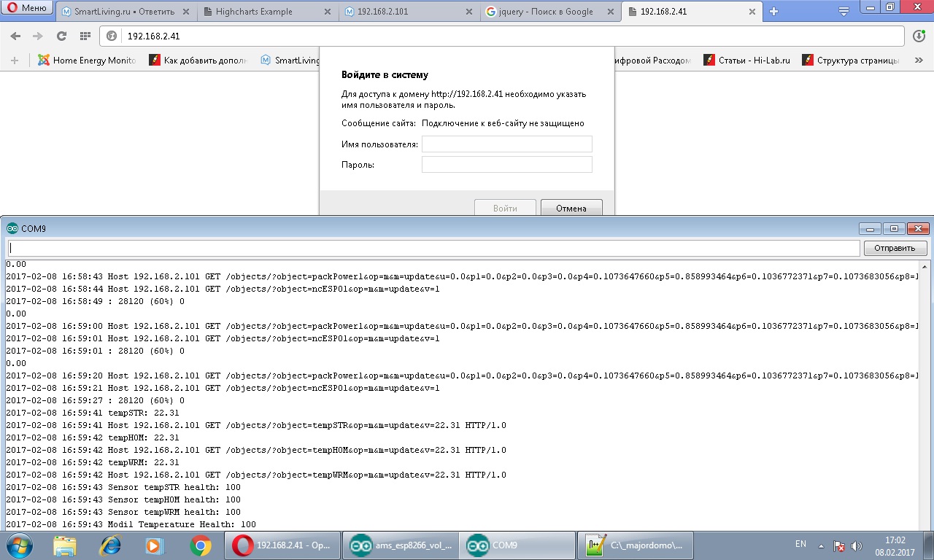The height and width of the screenshot is (560, 934).
Task: Select the '16:59:27 : 28120 (60%) 0' line
Action: [96, 400]
